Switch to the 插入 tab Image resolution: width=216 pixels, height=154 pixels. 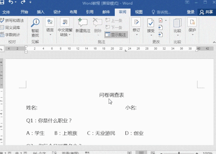[x=40, y=12]
